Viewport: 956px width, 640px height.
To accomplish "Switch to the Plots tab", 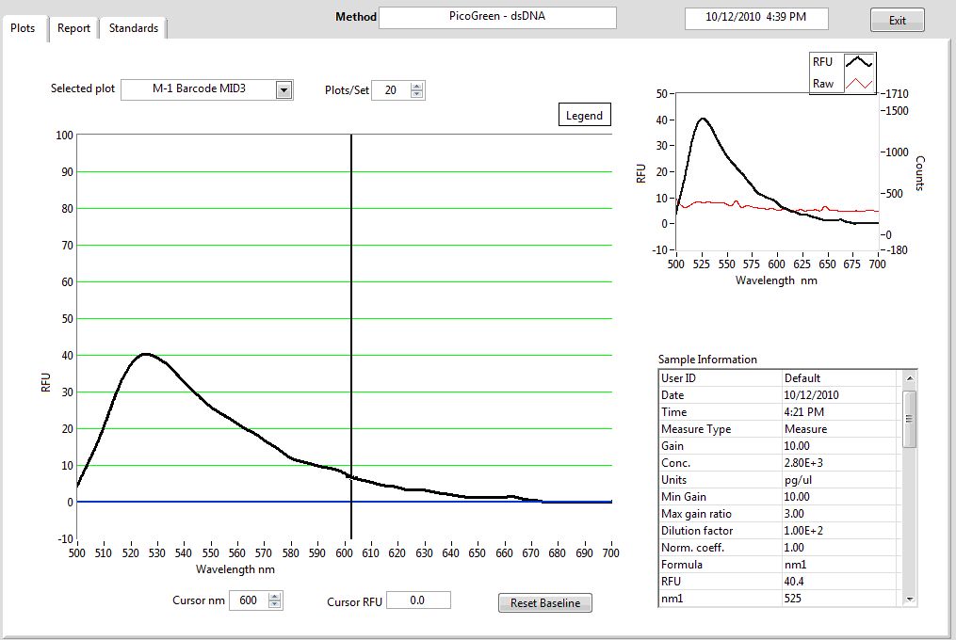I will 24,28.
